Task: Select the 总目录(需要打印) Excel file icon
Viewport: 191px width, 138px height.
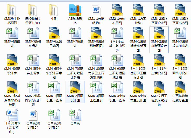Action: tap(54, 115)
